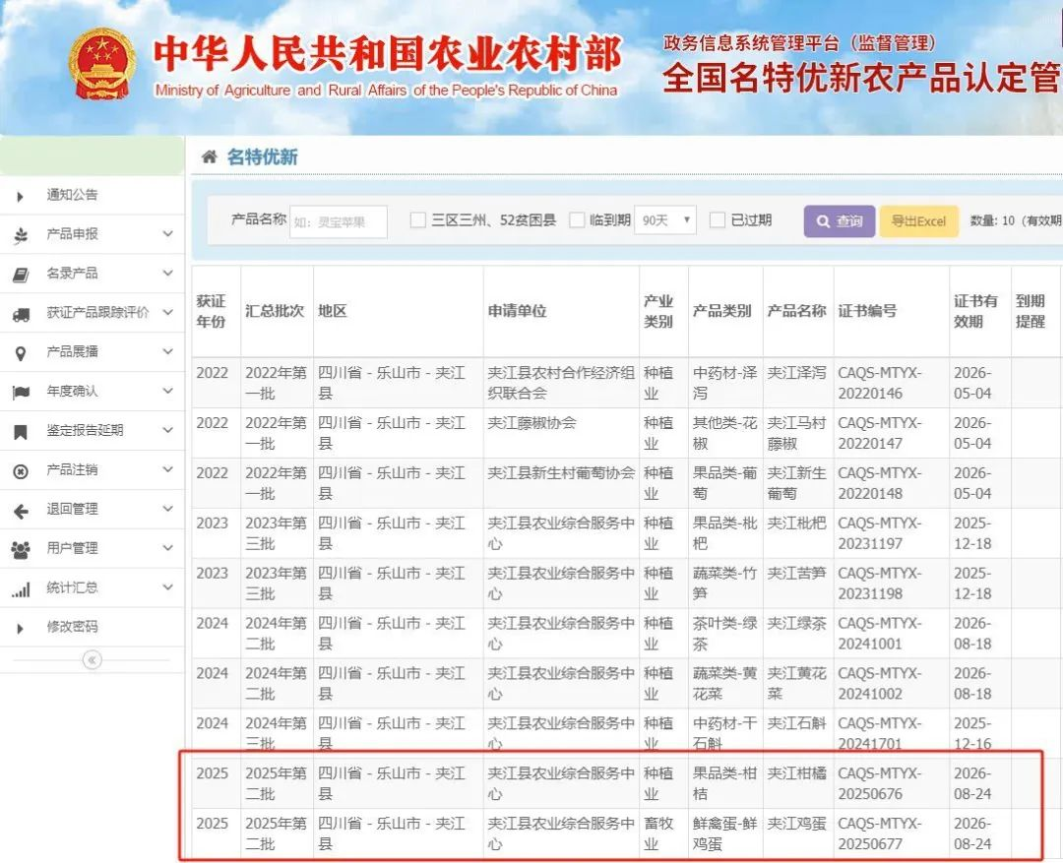The height and width of the screenshot is (863, 1063).
Task: Expand the 产品注销 menu chevron
Action: pyautogui.click(x=167, y=470)
